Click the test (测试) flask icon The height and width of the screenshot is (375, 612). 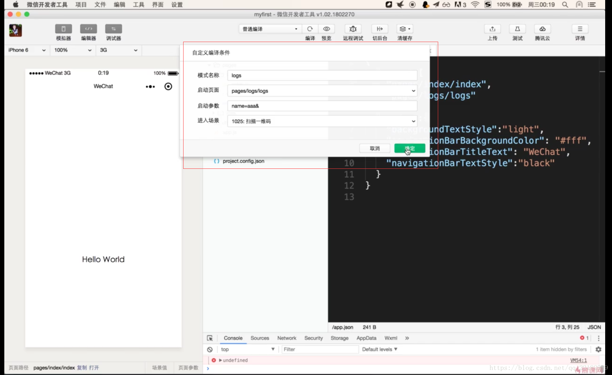518,29
